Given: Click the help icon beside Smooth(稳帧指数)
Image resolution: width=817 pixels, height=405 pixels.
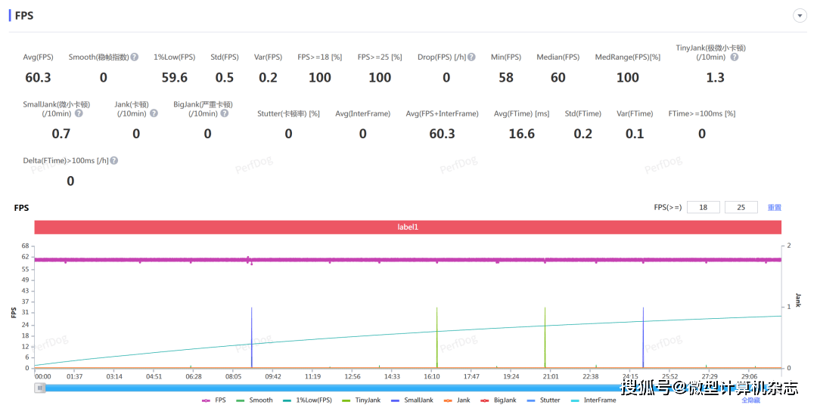Looking at the screenshot, I should coord(135,57).
